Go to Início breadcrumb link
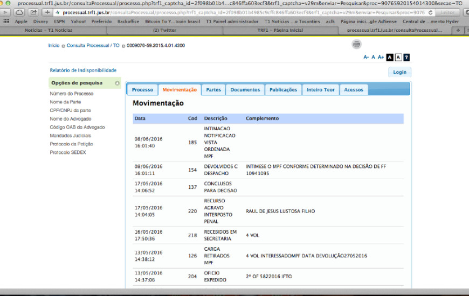 click(54, 46)
